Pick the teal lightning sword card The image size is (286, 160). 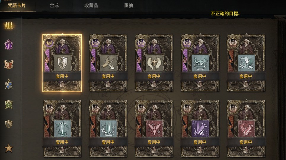pos(108,128)
